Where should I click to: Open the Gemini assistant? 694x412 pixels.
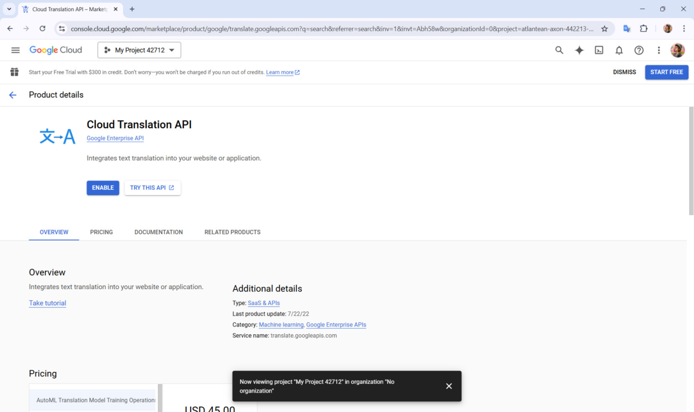pyautogui.click(x=579, y=50)
